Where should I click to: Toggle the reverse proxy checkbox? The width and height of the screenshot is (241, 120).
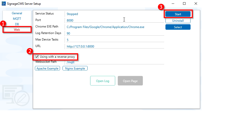(37, 57)
